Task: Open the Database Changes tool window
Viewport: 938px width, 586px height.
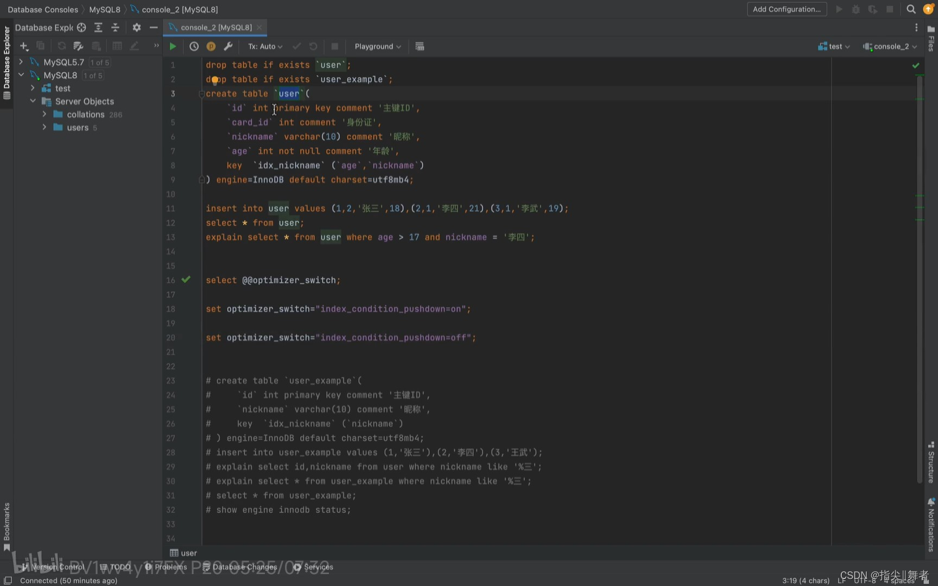Action: pos(240,567)
